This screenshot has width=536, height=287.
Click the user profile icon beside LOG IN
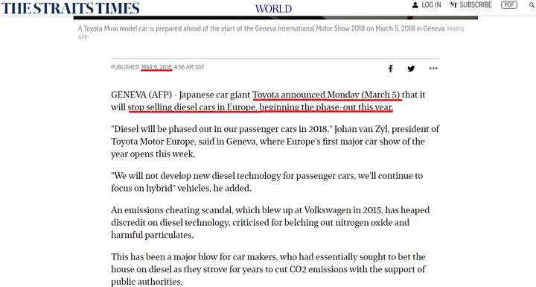[x=415, y=4]
